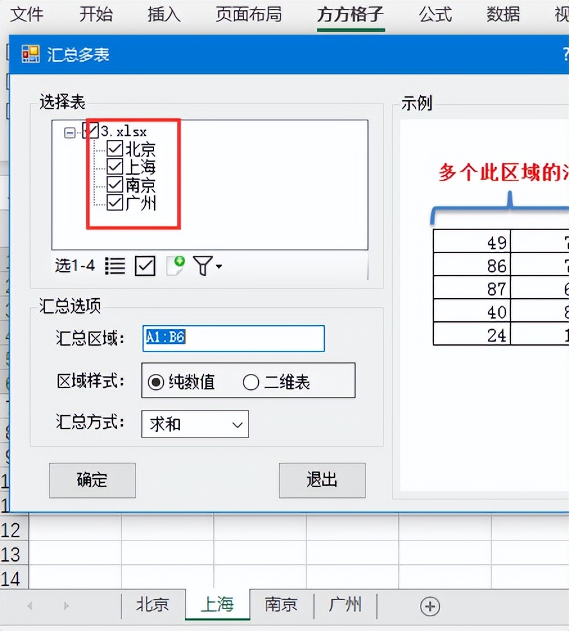Click the funnel filter icon in 选择表 toolbar
Viewport: 569px width, 631px height.
(x=201, y=265)
